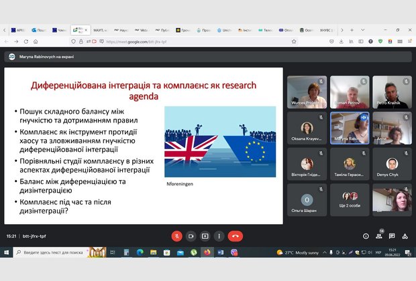Click the present screen button
Image resolution: width=416 pixels, height=281 pixels.
[x=205, y=236]
